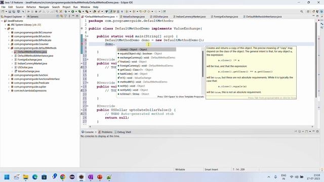Collapse the com.programerguide.defaultMethods package
Viewport: 324px width, 182px height.
coord(9,48)
